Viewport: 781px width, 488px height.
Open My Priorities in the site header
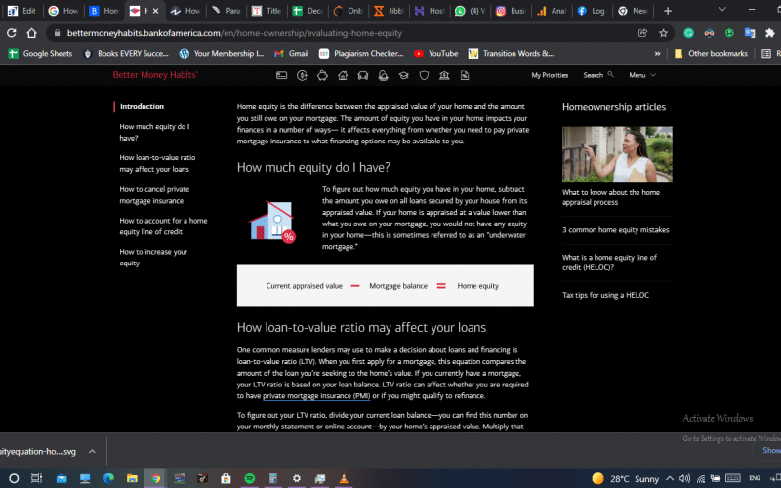click(550, 75)
